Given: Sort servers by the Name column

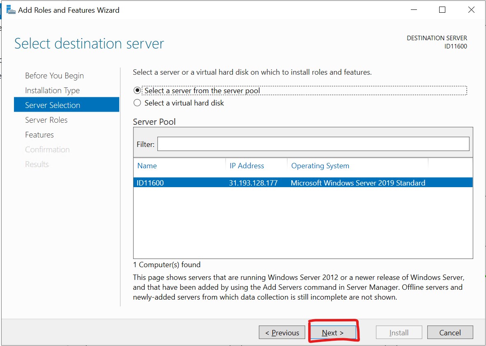Looking at the screenshot, I should pos(147,165).
